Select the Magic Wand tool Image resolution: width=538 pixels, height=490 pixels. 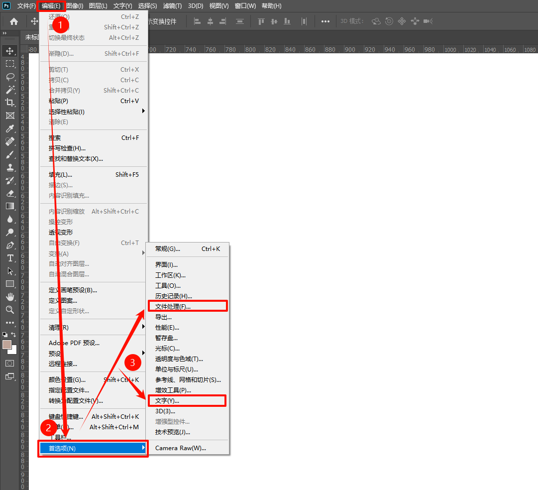[x=10, y=90]
